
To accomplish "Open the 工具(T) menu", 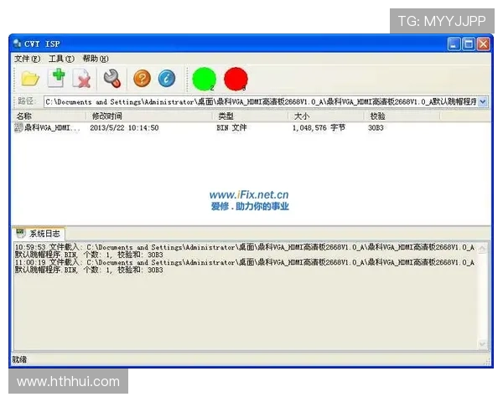I will point(61,59).
